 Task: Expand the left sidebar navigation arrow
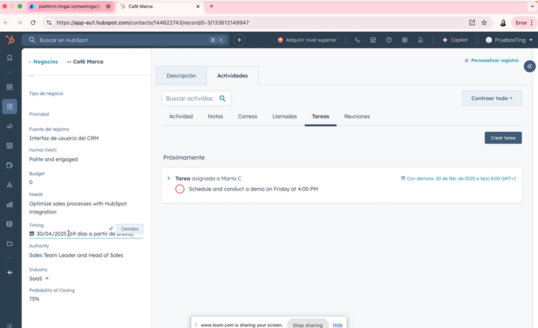point(9,325)
